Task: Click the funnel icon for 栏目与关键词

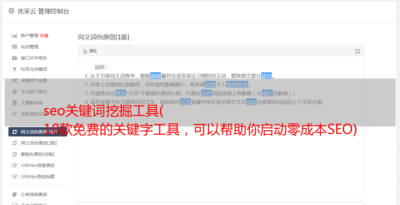Action: coord(14,69)
